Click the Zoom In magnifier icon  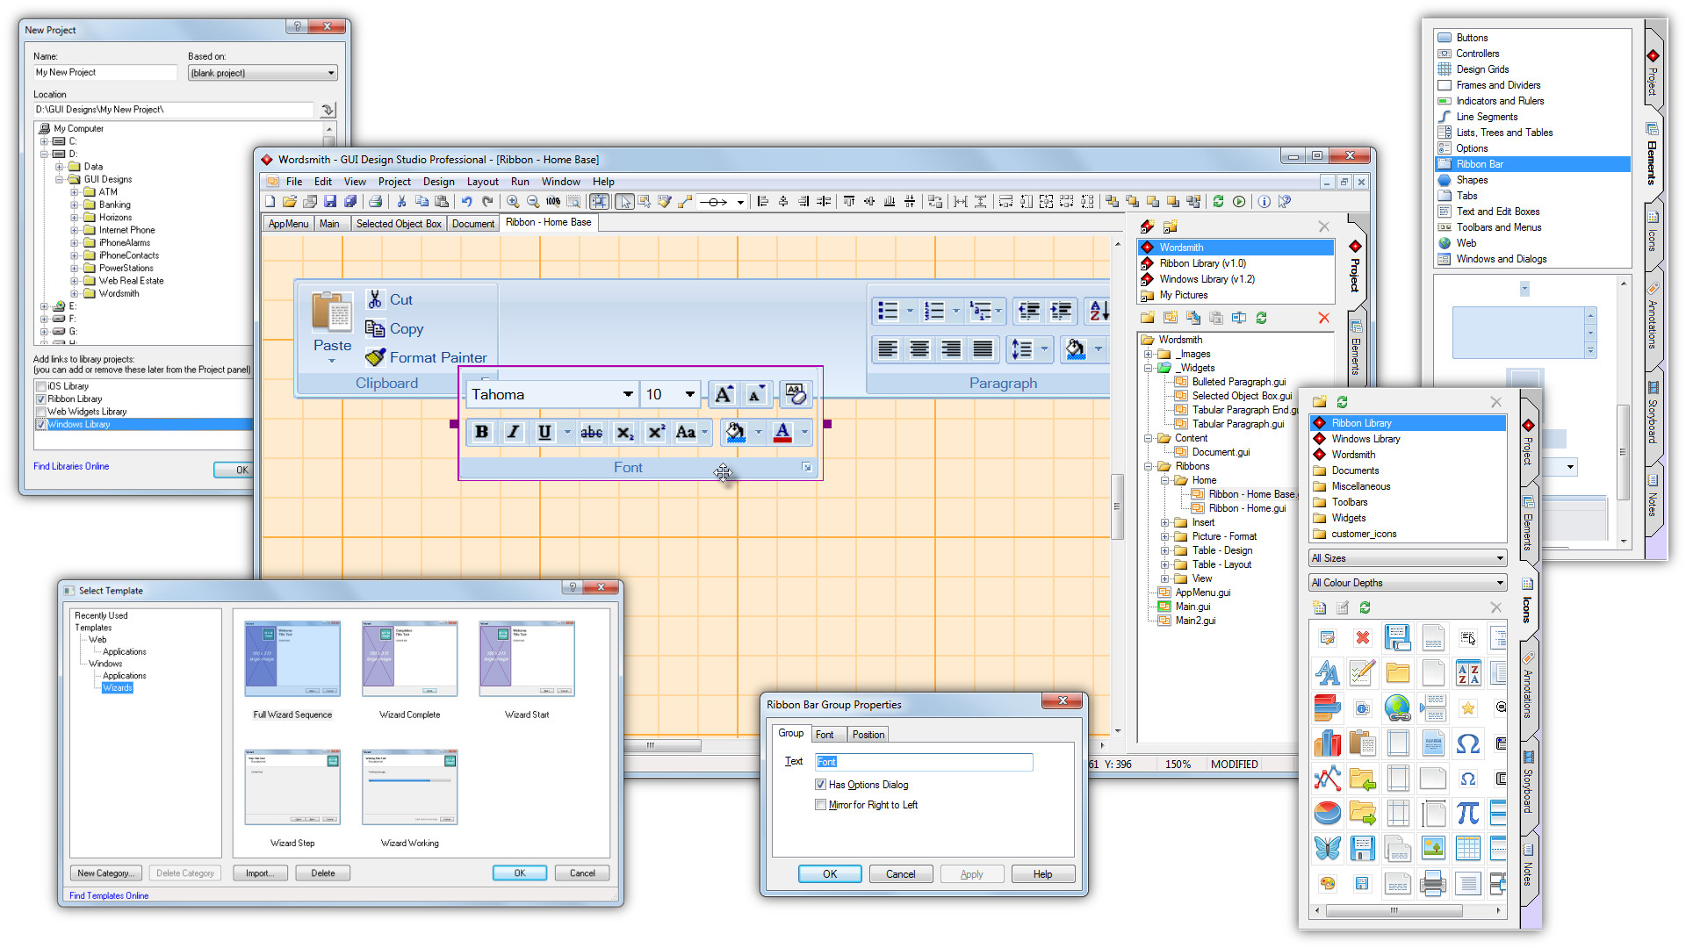(513, 202)
